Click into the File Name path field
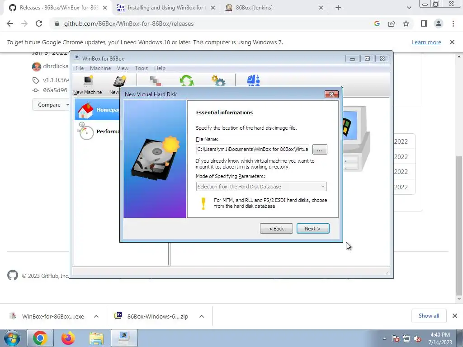 click(x=252, y=149)
